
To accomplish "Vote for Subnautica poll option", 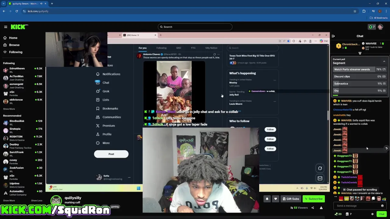I will 360,83.
